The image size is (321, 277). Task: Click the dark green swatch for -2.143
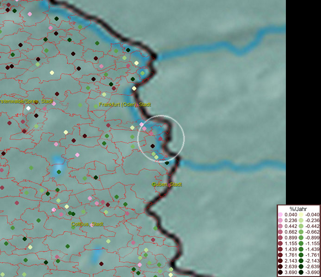point(301,261)
